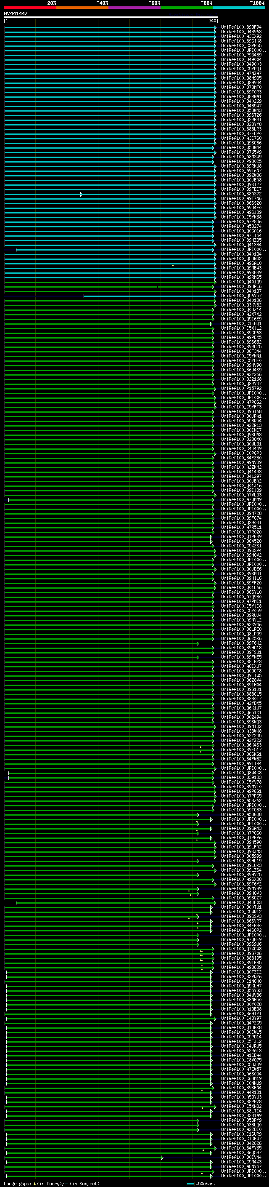This screenshot has width=269, height=1187.
Task: Click the purple ~60% legend segment
Action: [135, 8]
